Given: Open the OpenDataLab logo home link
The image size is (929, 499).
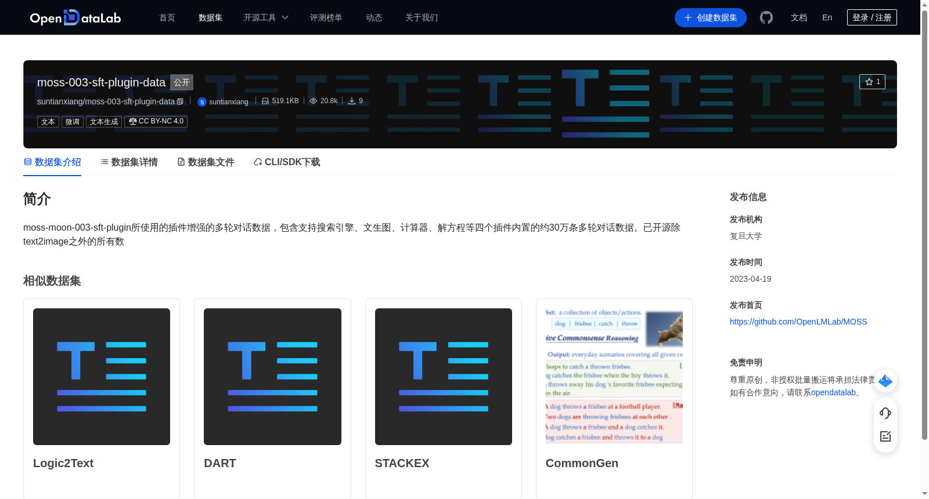Looking at the screenshot, I should coord(75,17).
